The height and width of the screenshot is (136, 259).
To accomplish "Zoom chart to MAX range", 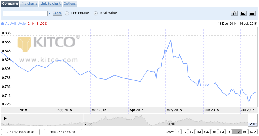I will pos(253,132).
